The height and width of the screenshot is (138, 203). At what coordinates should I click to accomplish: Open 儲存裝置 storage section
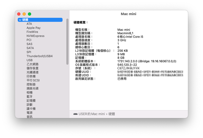tap(32, 68)
